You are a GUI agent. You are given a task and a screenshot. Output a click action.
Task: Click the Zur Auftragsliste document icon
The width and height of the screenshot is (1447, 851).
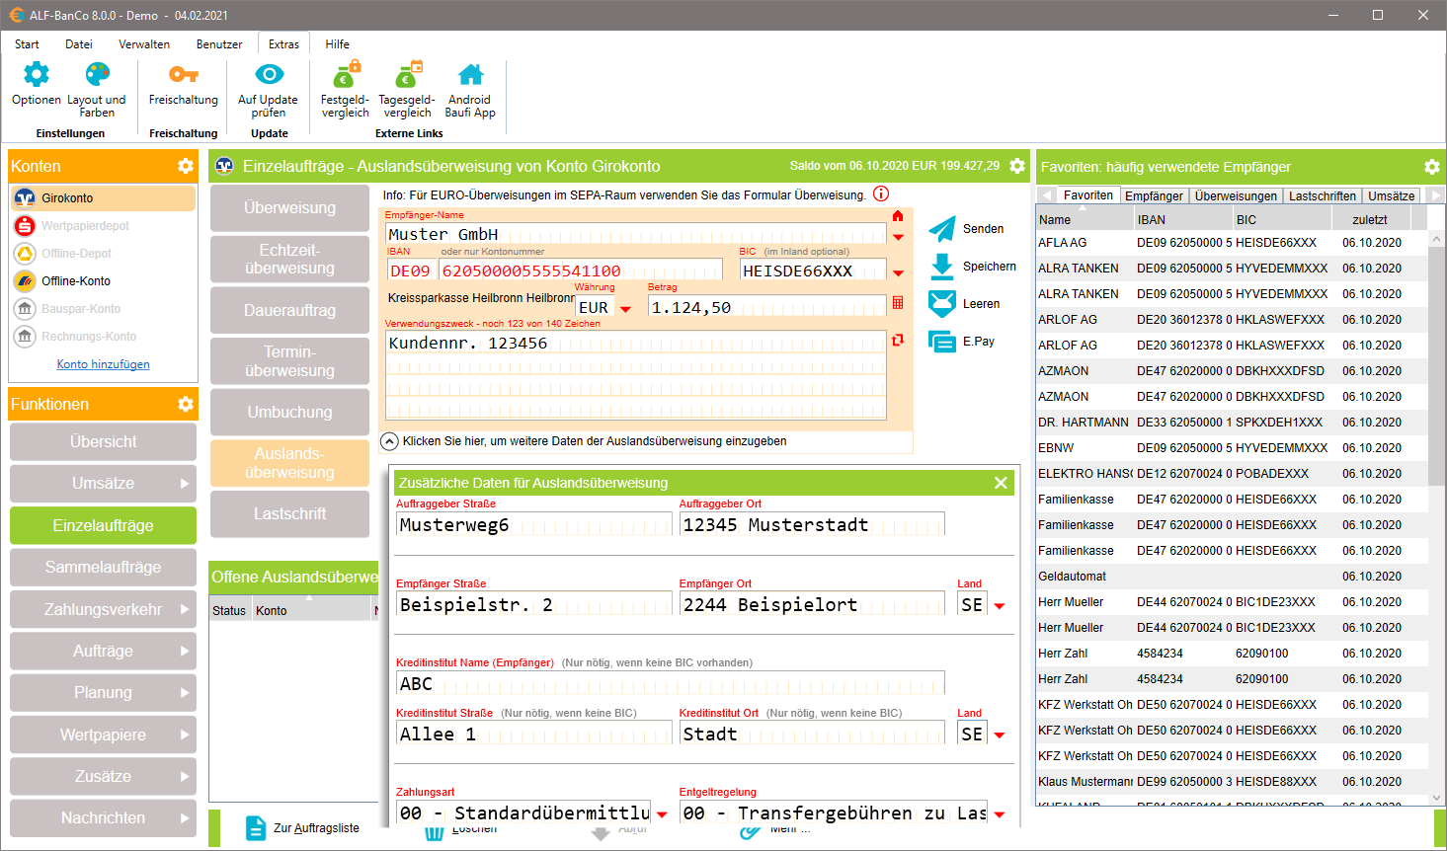tap(256, 828)
